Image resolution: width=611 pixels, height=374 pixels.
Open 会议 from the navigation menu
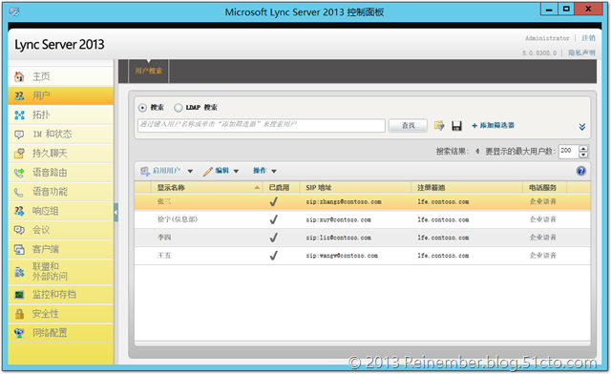click(61, 230)
